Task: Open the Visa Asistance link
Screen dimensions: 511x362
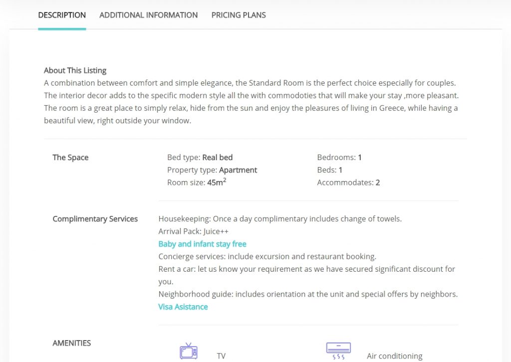Action: (x=183, y=307)
